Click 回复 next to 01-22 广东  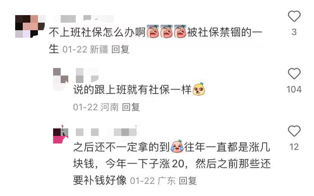(188, 181)
